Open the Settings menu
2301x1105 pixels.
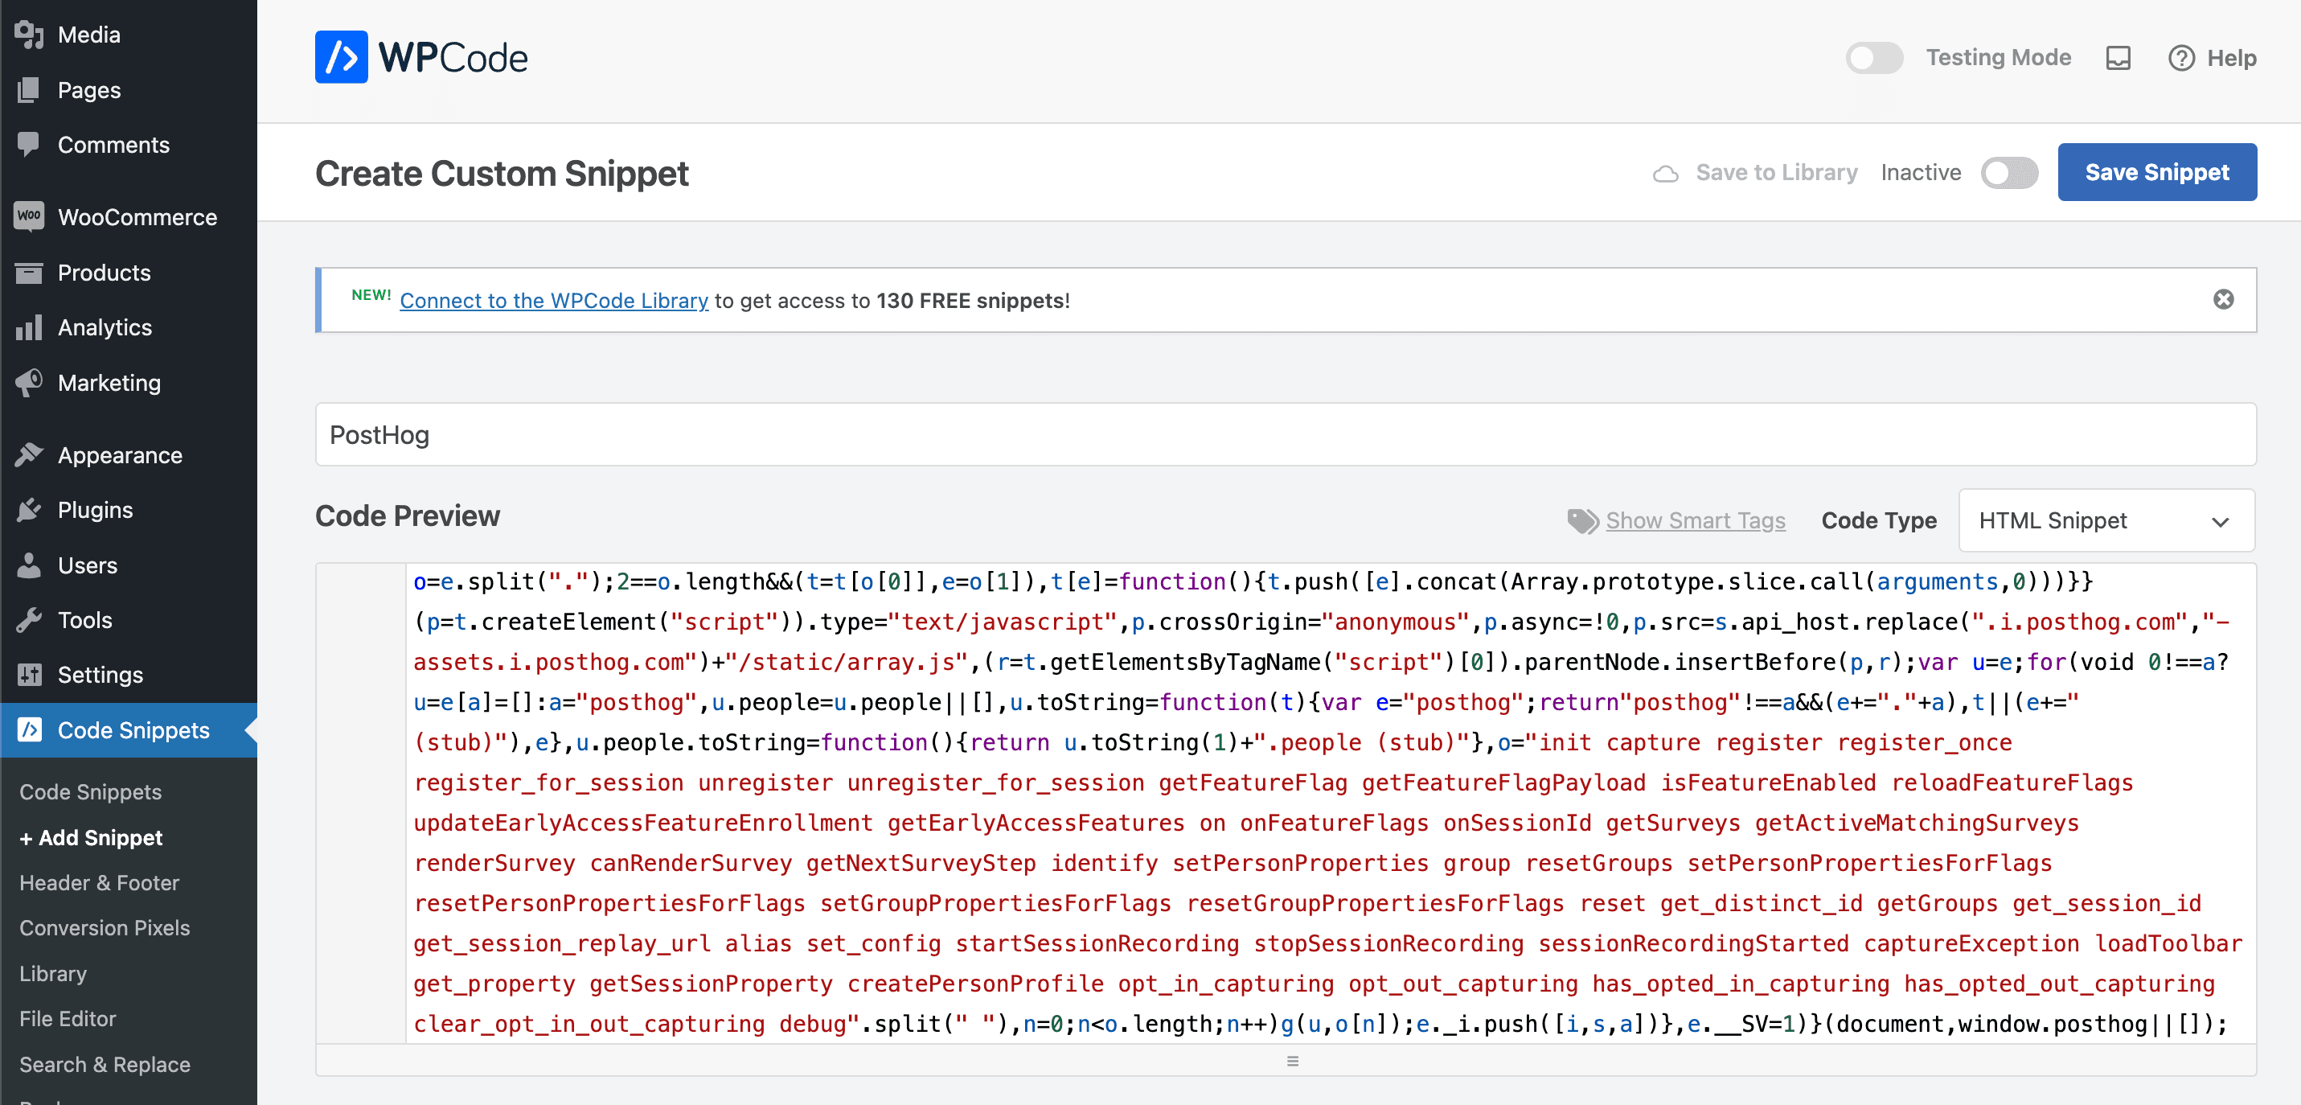click(x=129, y=676)
